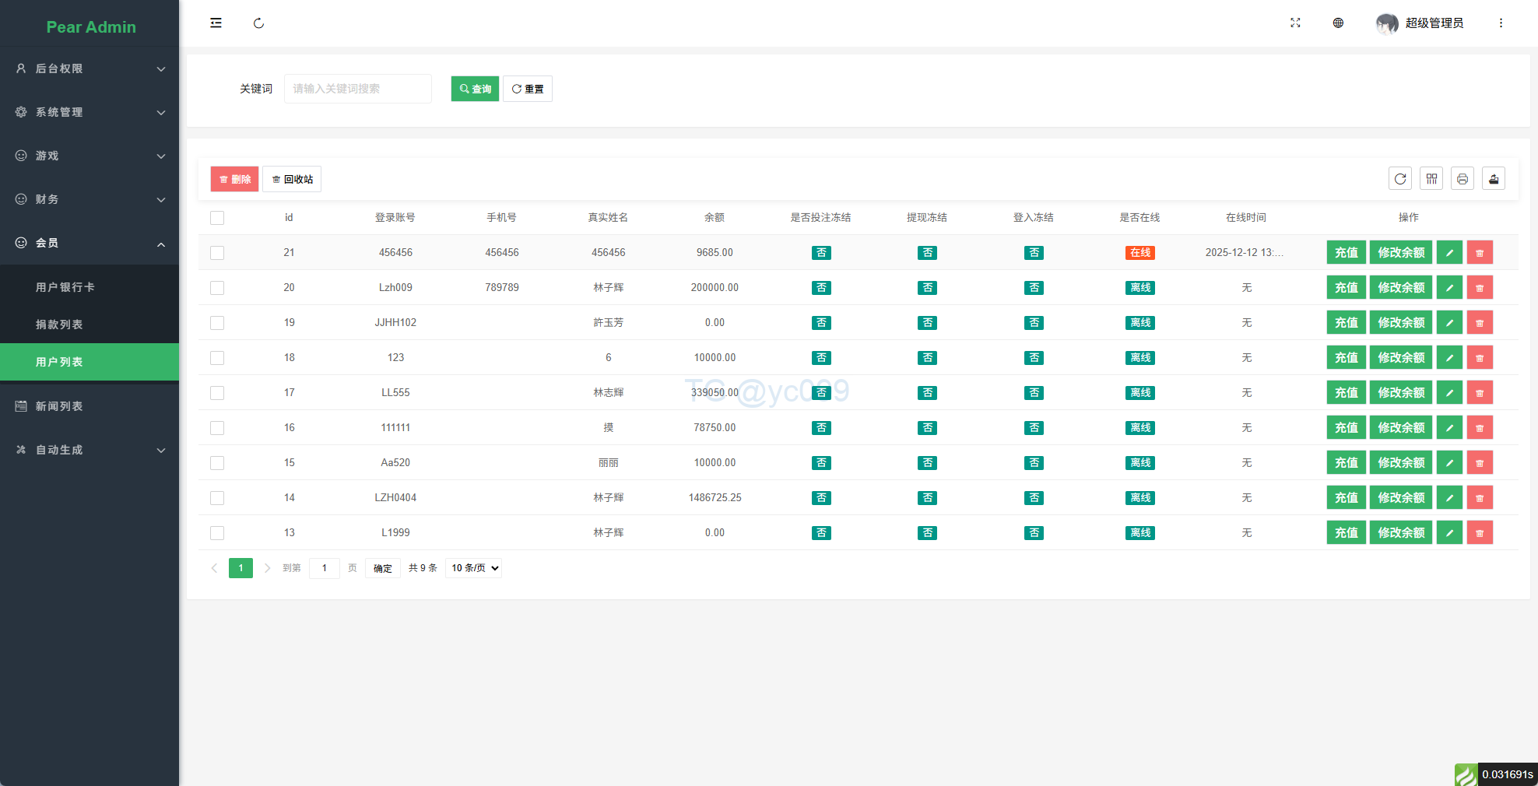Click the 关键词 search input field
1538x786 pixels.
point(357,89)
